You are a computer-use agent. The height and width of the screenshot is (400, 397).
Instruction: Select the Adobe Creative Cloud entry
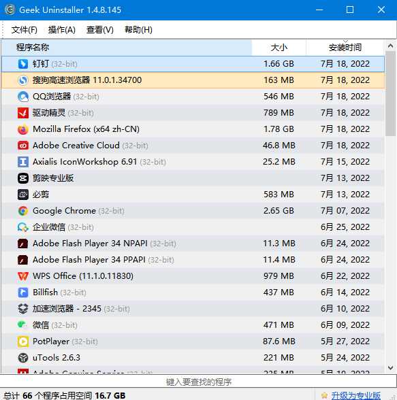(76, 146)
